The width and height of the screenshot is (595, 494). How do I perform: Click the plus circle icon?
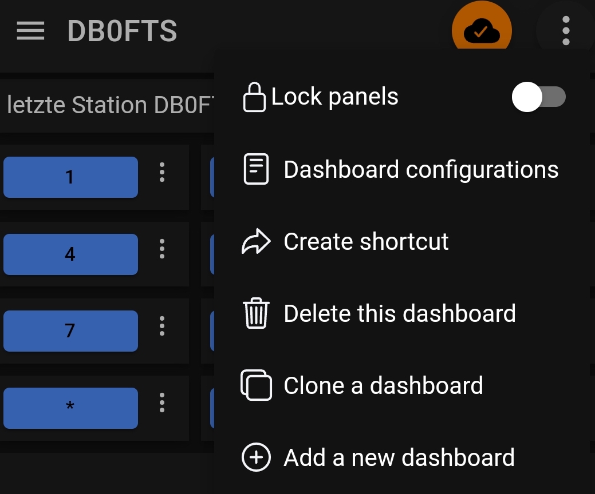256,457
